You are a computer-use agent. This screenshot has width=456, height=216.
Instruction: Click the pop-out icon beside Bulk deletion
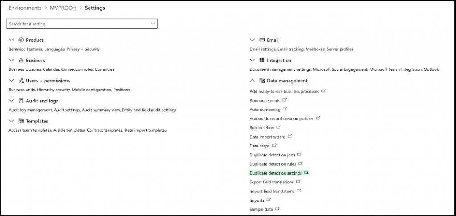tap(279, 127)
